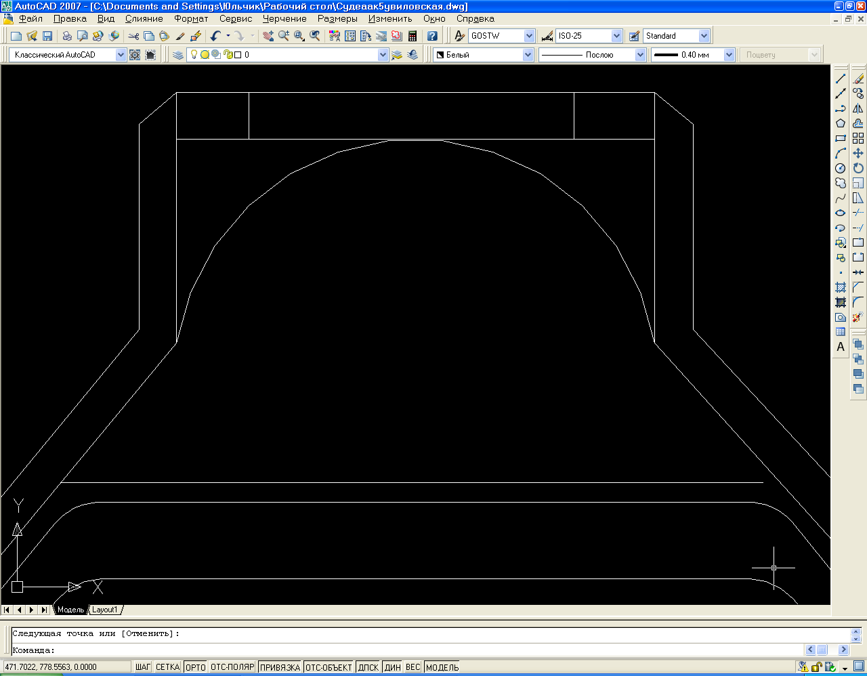Activate the Mirror tool
The image size is (867, 676).
point(858,108)
